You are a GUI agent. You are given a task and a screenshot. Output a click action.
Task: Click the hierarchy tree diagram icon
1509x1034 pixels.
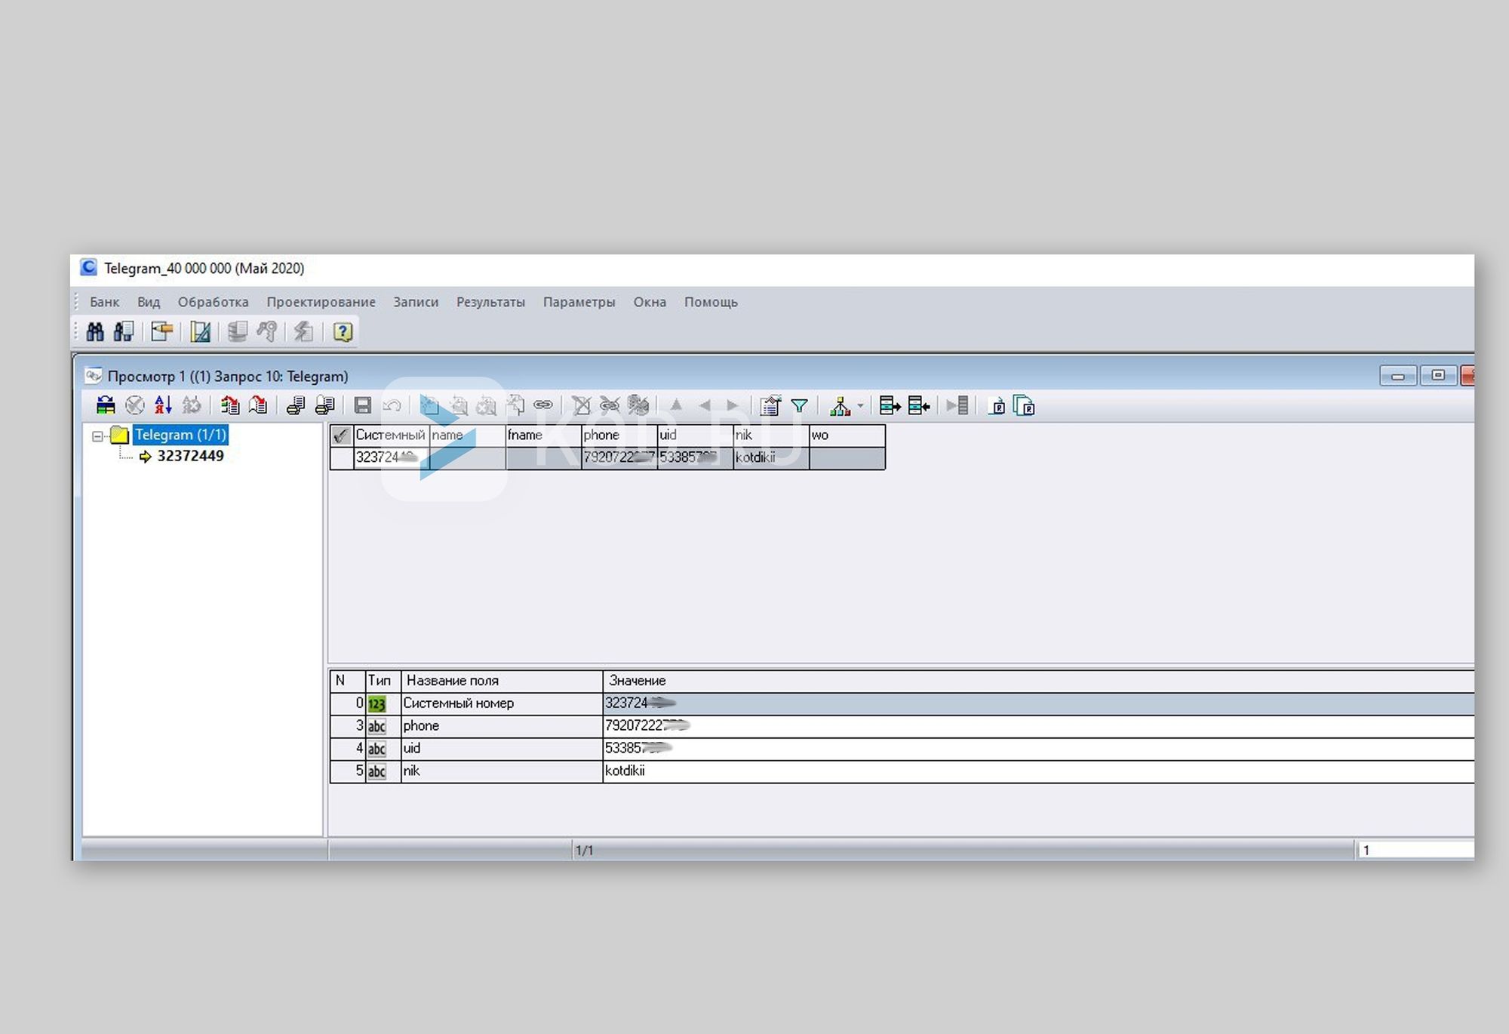pos(839,406)
